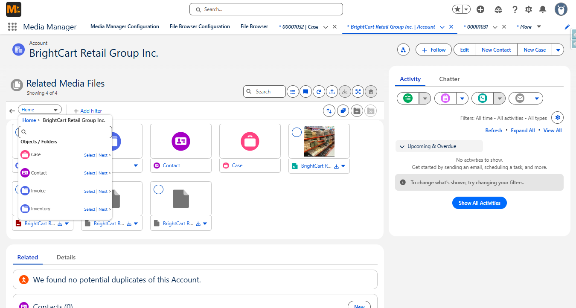Select the shelf image file checkbox circle
Screen dimensions: 576x308
point(297,133)
